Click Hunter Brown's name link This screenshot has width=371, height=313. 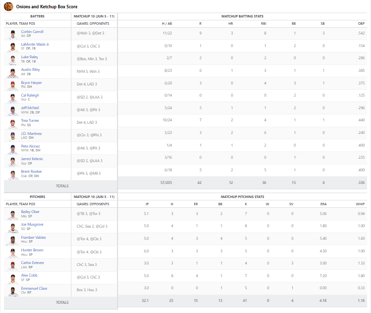pyautogui.click(x=32, y=250)
